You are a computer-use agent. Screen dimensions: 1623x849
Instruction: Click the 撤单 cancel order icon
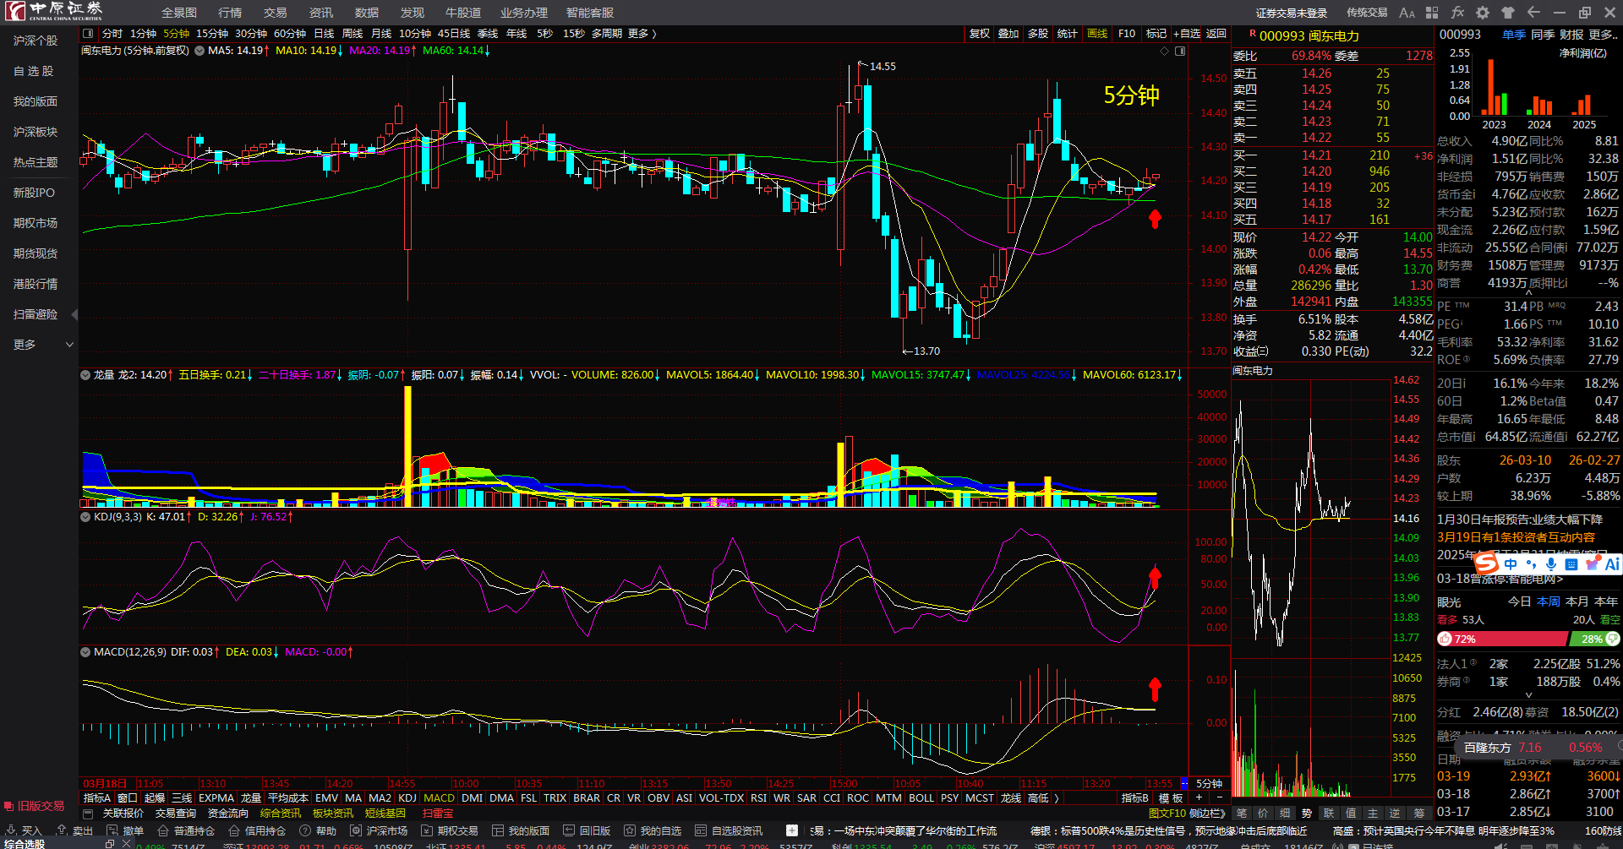[112, 830]
